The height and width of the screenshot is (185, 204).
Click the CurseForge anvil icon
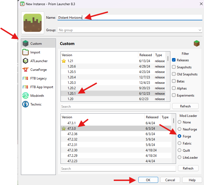[x=25, y=70]
